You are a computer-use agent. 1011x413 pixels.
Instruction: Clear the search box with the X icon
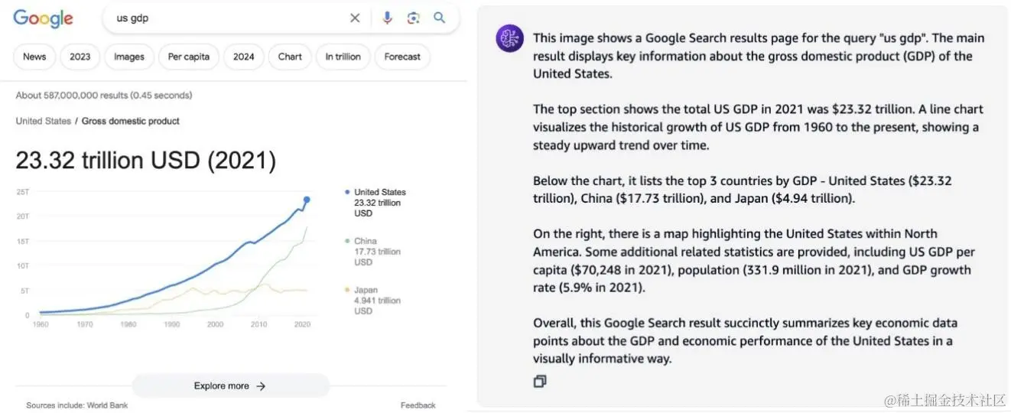tap(355, 18)
